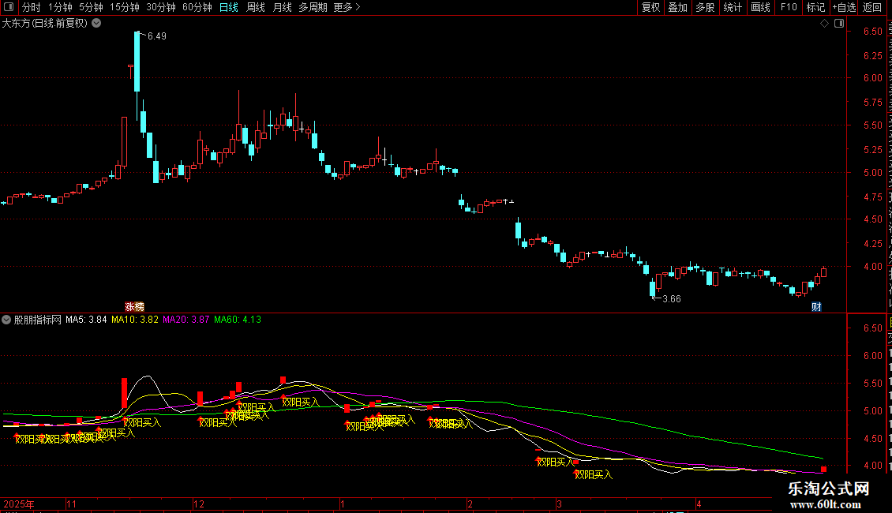Viewport: 892px width, 513px height.
Task: Switch to 日线 daily chart
Action: [x=229, y=7]
